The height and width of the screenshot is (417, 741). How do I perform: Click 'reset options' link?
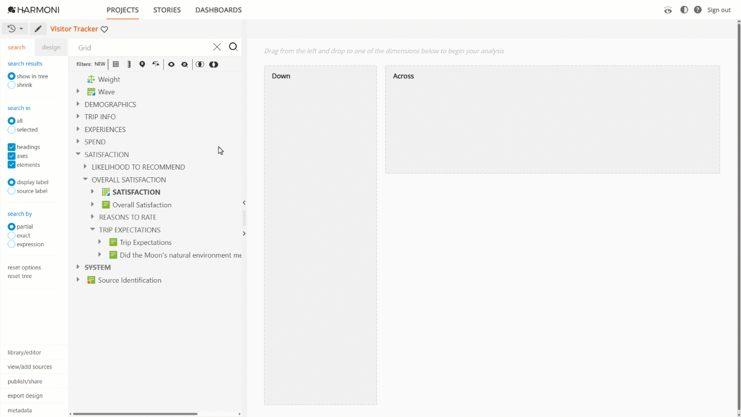[24, 268]
